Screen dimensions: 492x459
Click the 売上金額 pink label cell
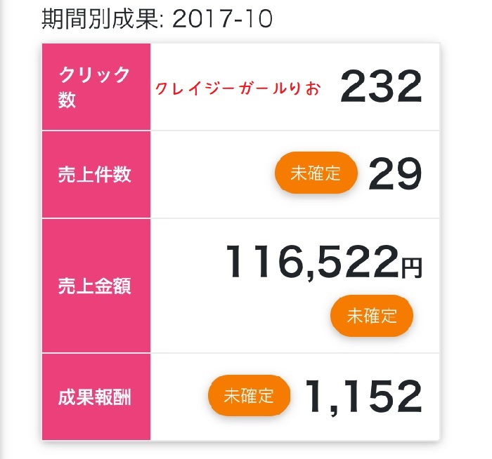pyautogui.click(x=96, y=286)
